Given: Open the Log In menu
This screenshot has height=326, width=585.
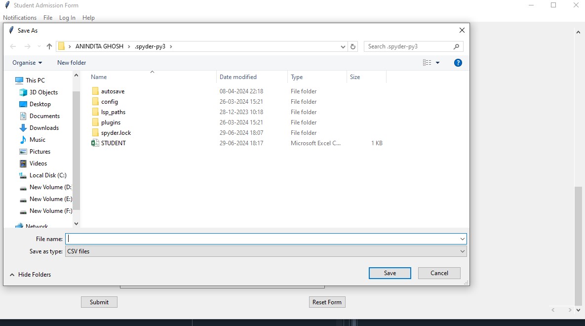Looking at the screenshot, I should point(67,18).
